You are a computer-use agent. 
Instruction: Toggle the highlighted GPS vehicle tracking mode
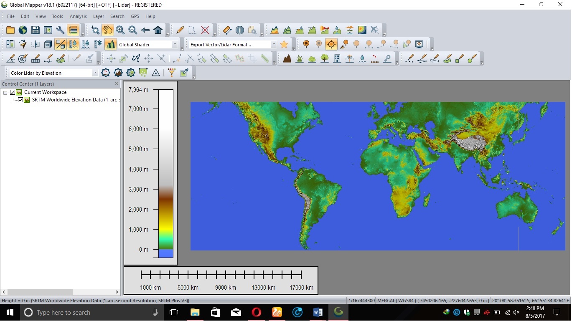point(331,44)
